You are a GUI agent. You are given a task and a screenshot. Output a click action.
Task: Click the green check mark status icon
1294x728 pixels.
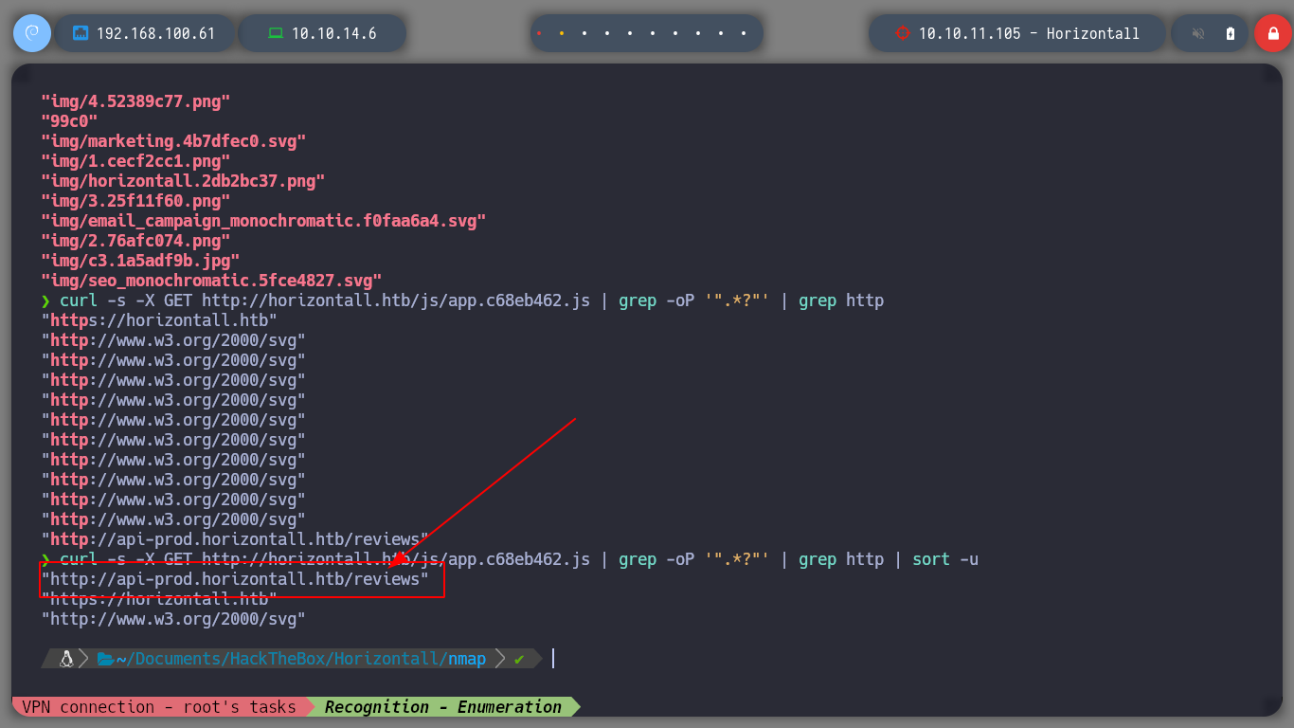[x=519, y=659]
